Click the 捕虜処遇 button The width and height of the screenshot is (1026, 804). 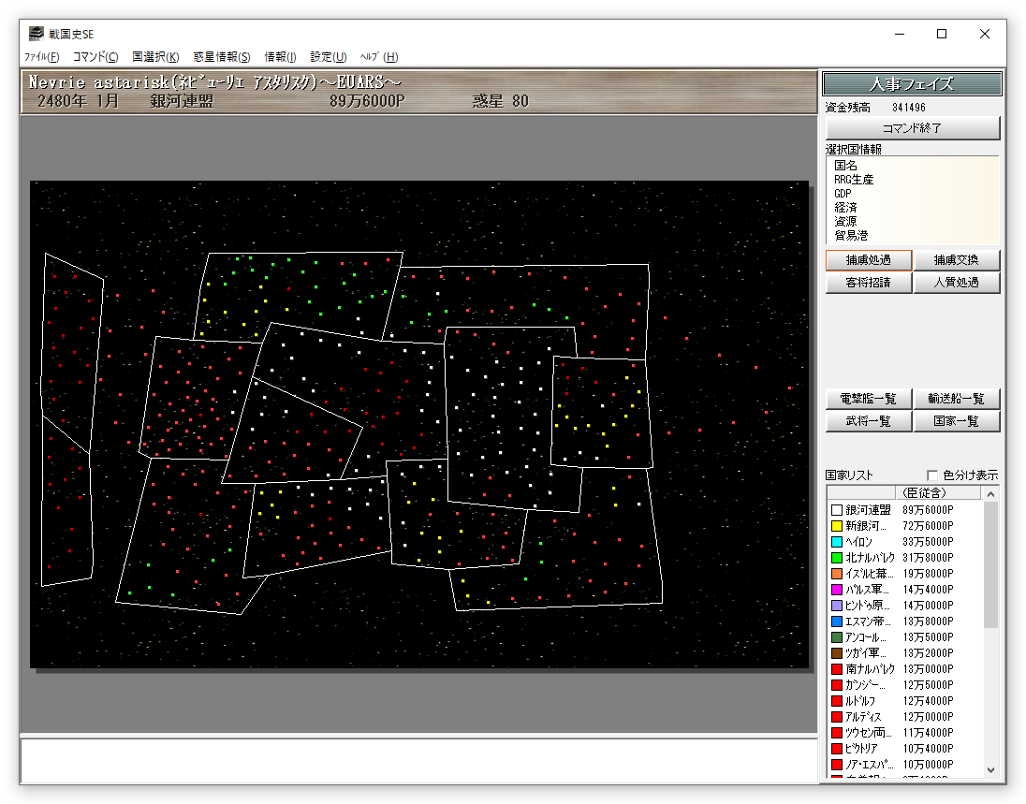click(x=868, y=260)
